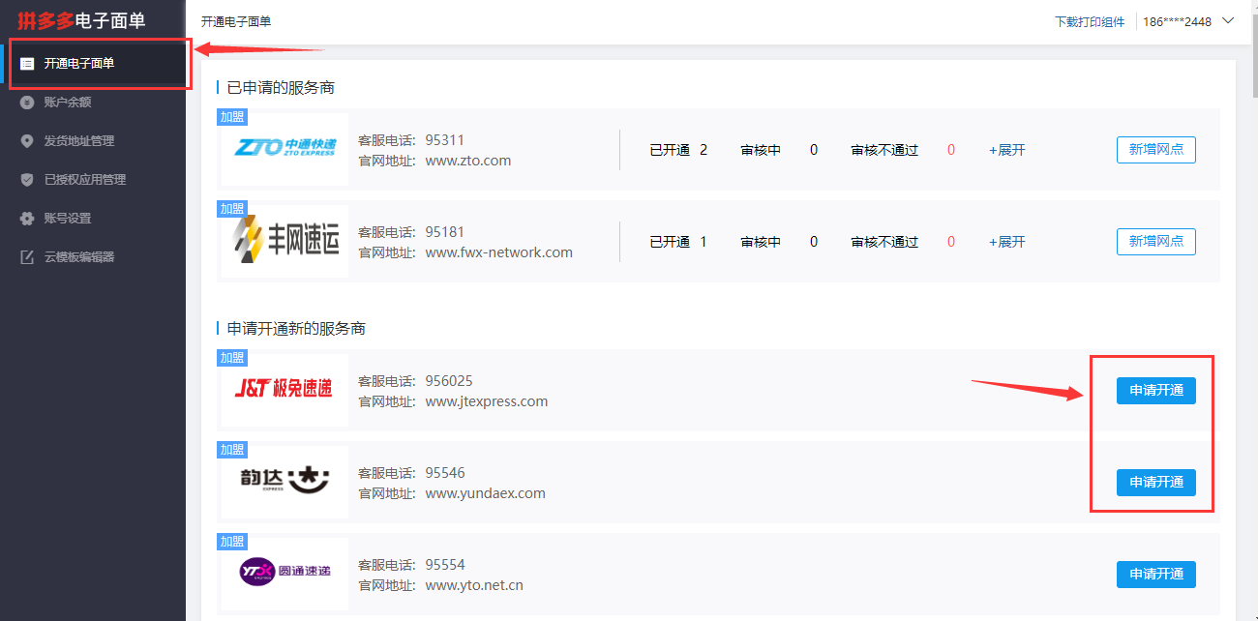
Task: Open the account dropdown arrow beside 186****2448
Action: tap(1229, 20)
